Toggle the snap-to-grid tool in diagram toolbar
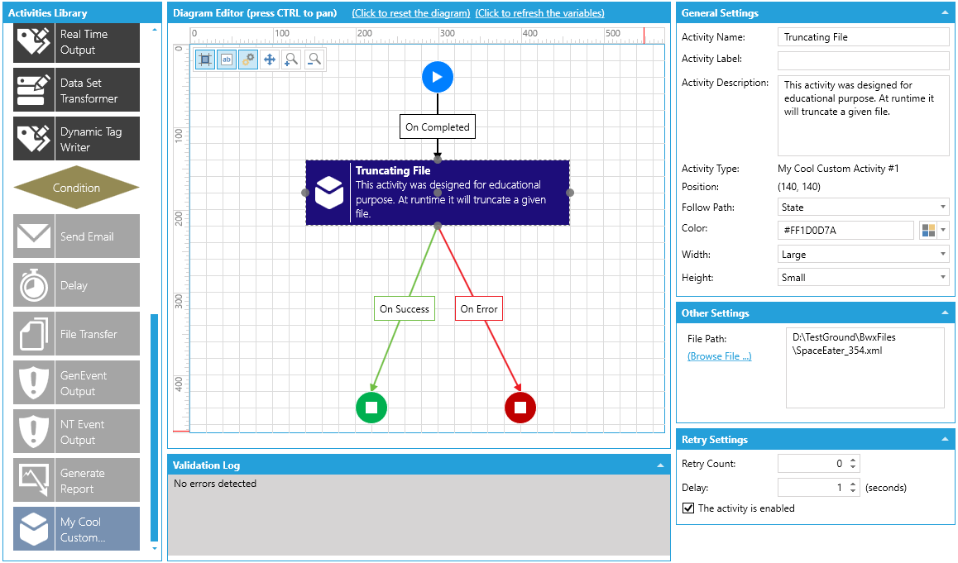Viewport: 958px width, 563px height. pos(205,60)
